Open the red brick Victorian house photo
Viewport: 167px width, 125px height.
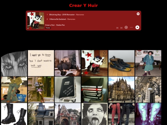point(68,114)
